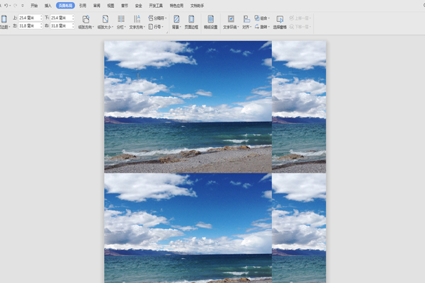Screen dimensions: 425x283
Task: Open the 对齐 (align) dropdown
Action: pos(246,19)
